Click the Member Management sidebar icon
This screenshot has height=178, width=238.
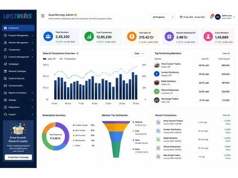[5, 43]
